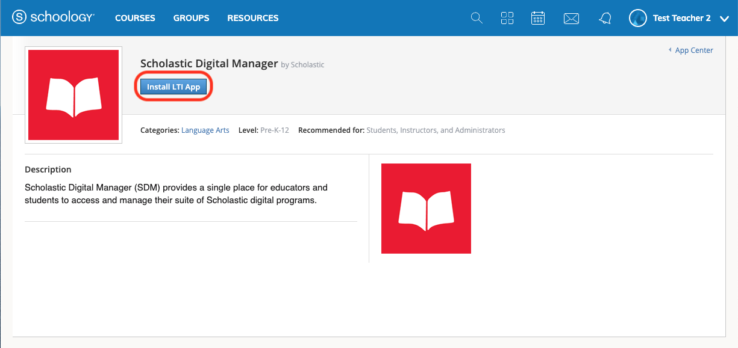Click the Scholastic screenshot beside the description

pos(426,209)
